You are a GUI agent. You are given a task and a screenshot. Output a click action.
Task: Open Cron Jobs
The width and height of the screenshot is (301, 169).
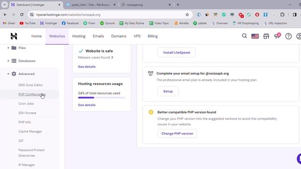26,104
